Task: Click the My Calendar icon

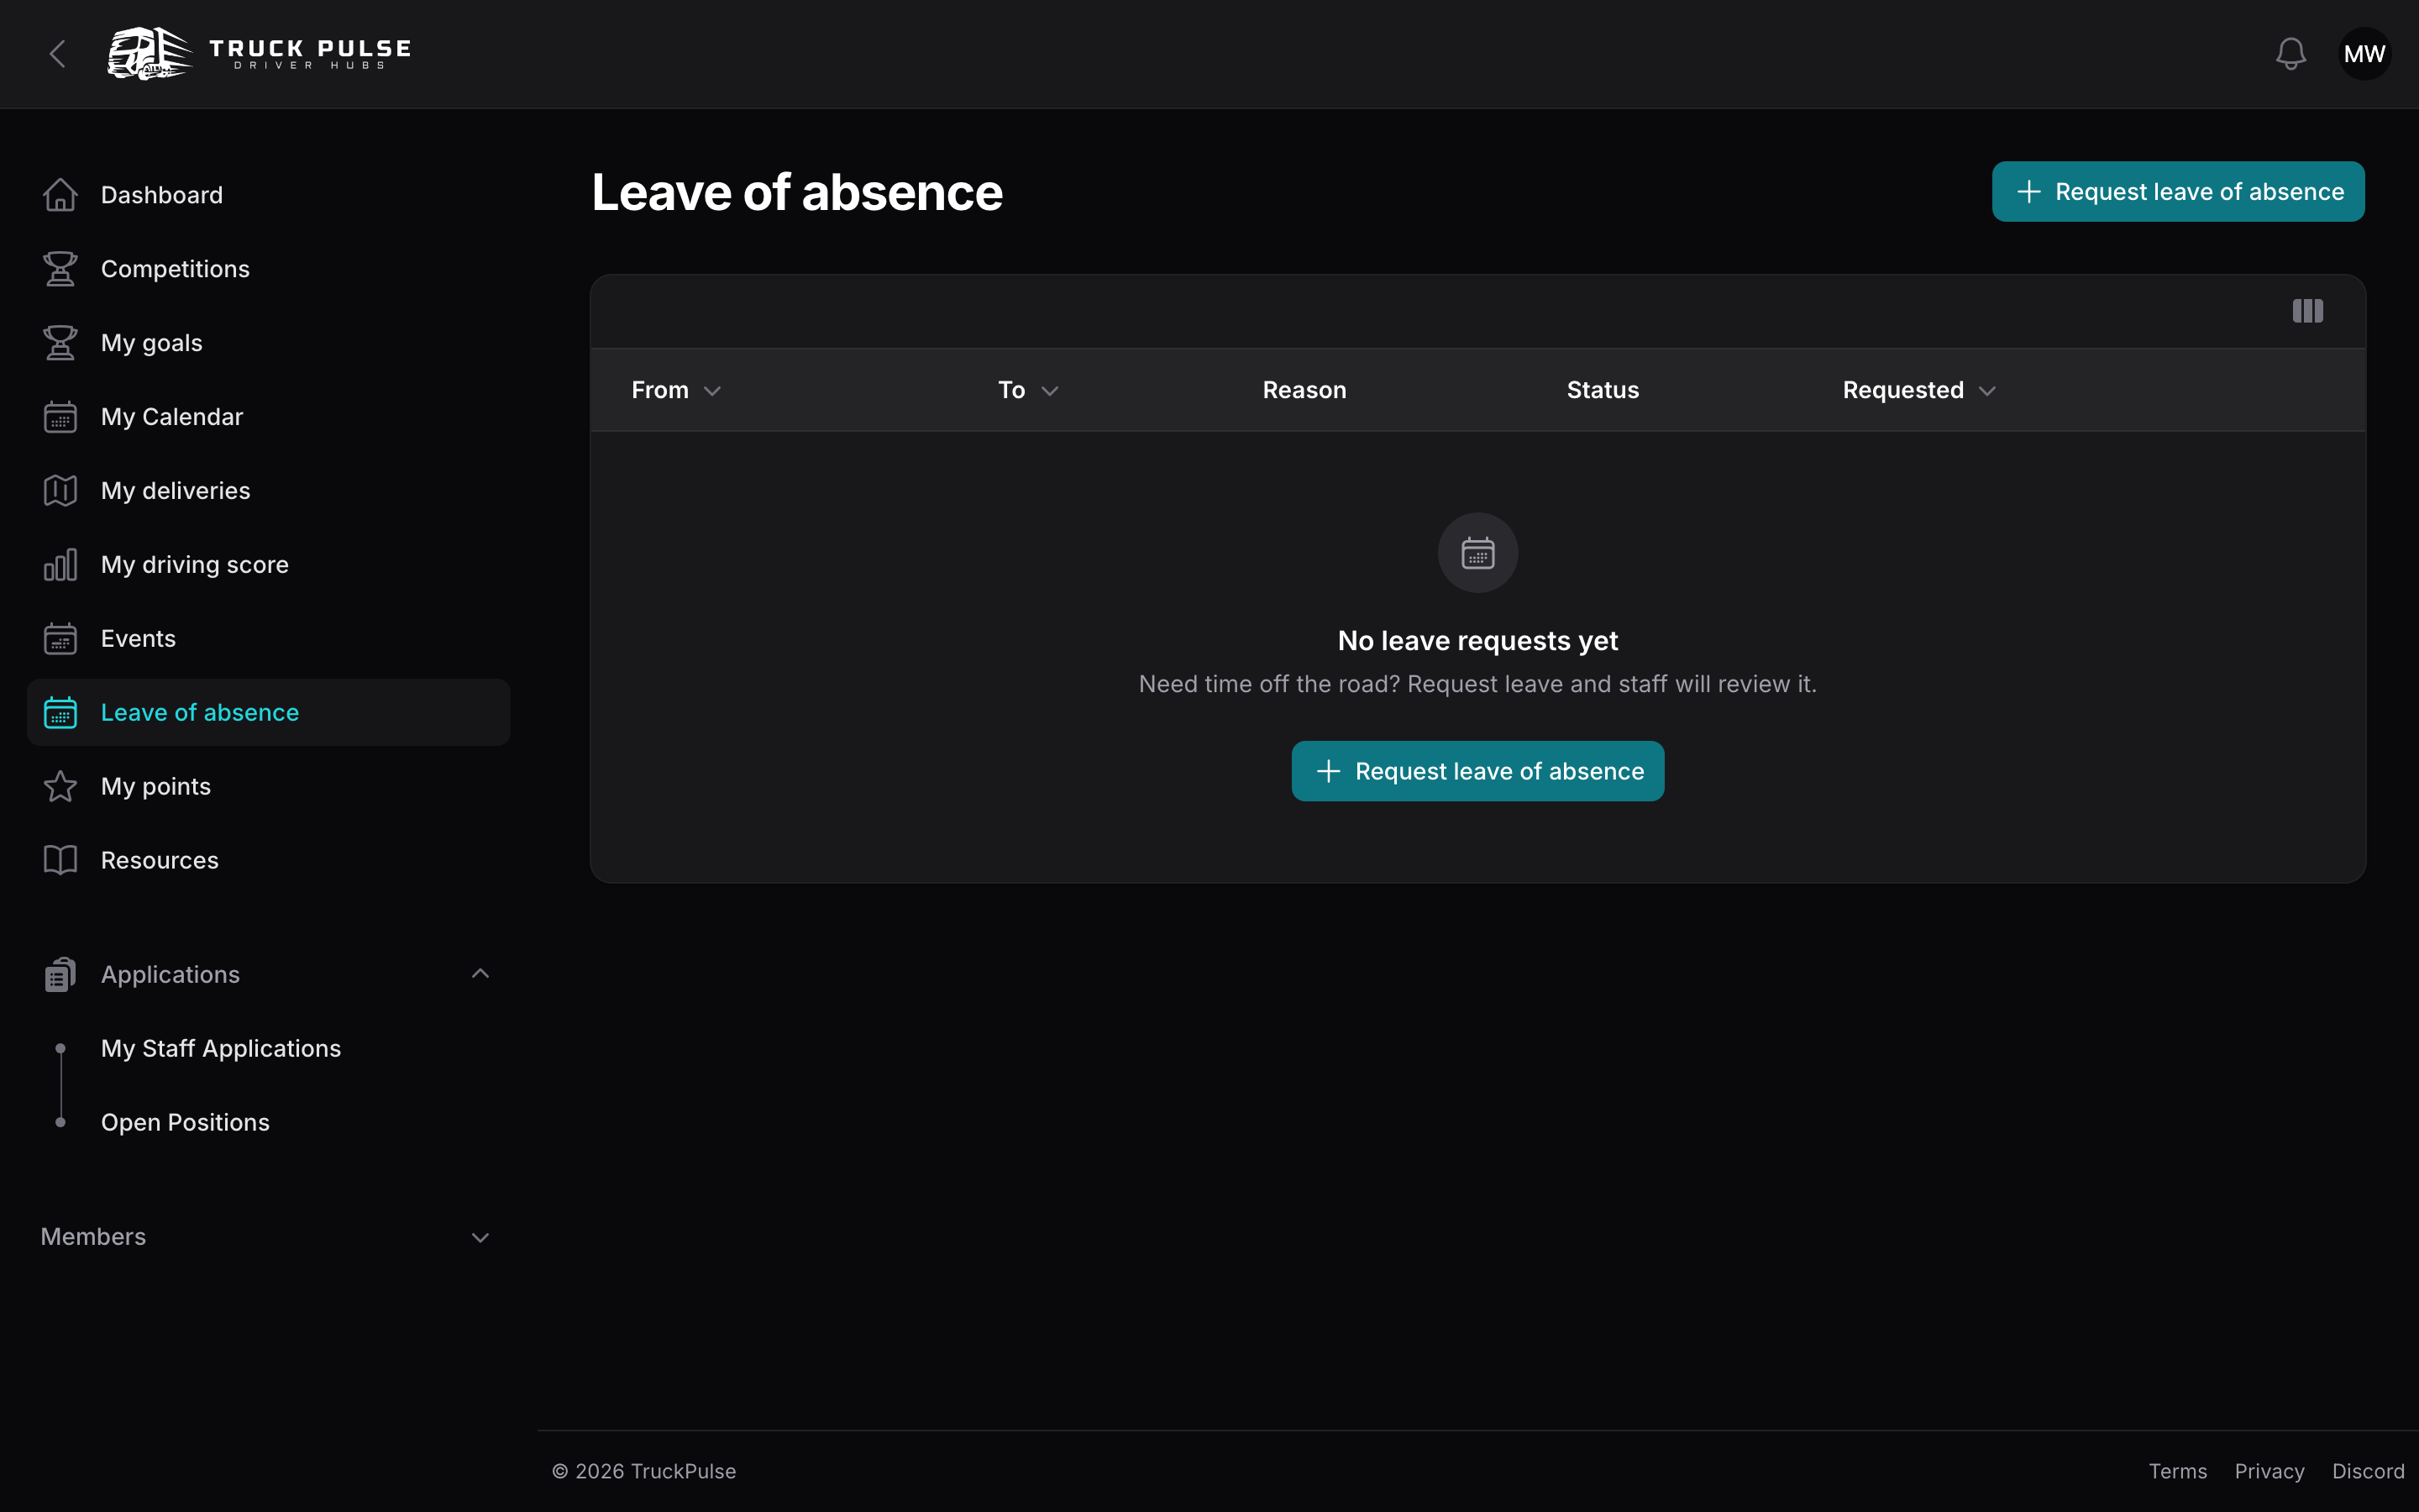Action: 60,417
